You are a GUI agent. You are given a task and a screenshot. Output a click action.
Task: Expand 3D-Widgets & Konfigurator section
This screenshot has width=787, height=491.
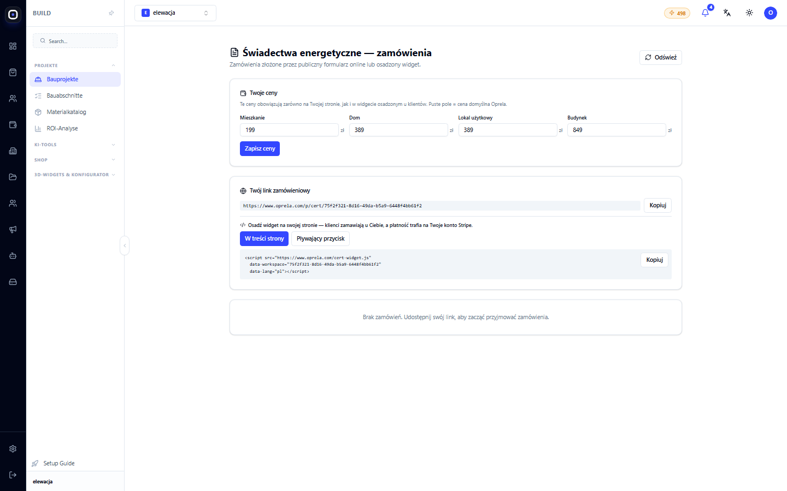[75, 175]
